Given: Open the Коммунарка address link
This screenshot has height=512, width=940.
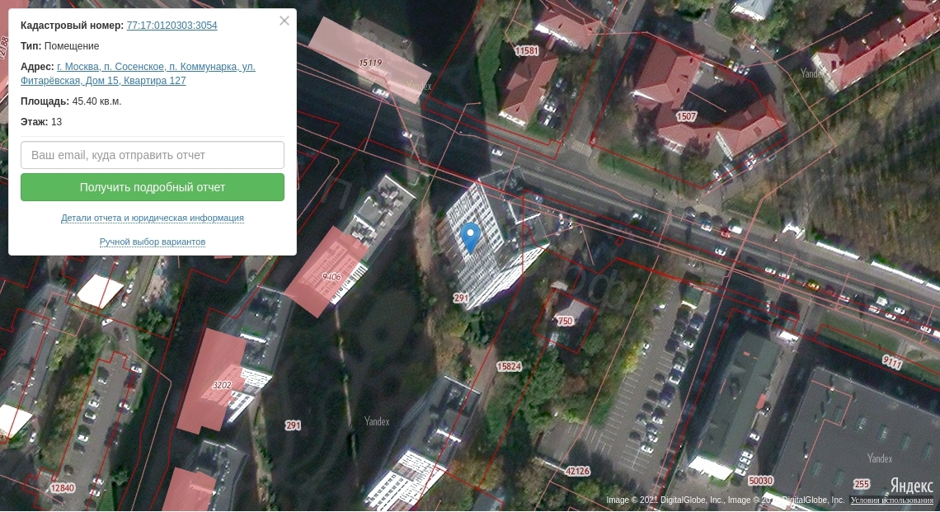Looking at the screenshot, I should tap(156, 67).
